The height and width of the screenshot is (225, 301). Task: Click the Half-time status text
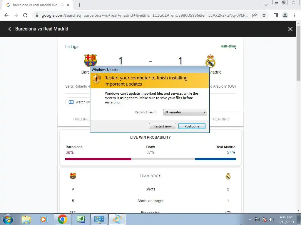[228, 46]
